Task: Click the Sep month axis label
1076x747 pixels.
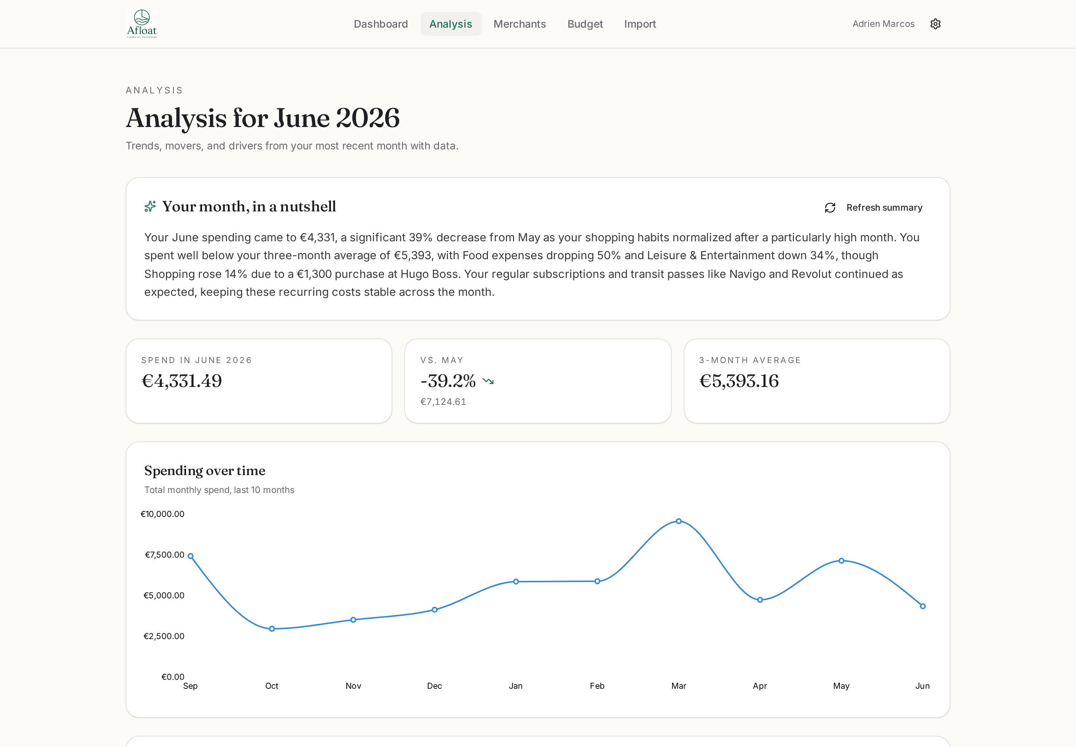Action: [x=191, y=686]
